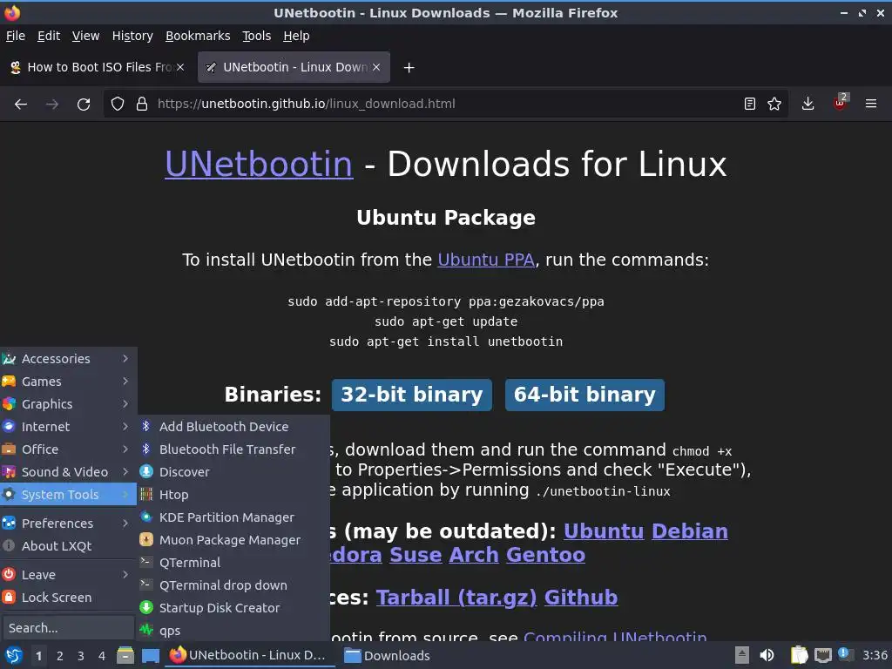Open the Github source link
Image resolution: width=892 pixels, height=669 pixels.
click(x=581, y=598)
